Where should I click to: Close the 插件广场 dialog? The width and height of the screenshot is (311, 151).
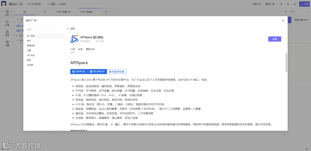pos(283,21)
